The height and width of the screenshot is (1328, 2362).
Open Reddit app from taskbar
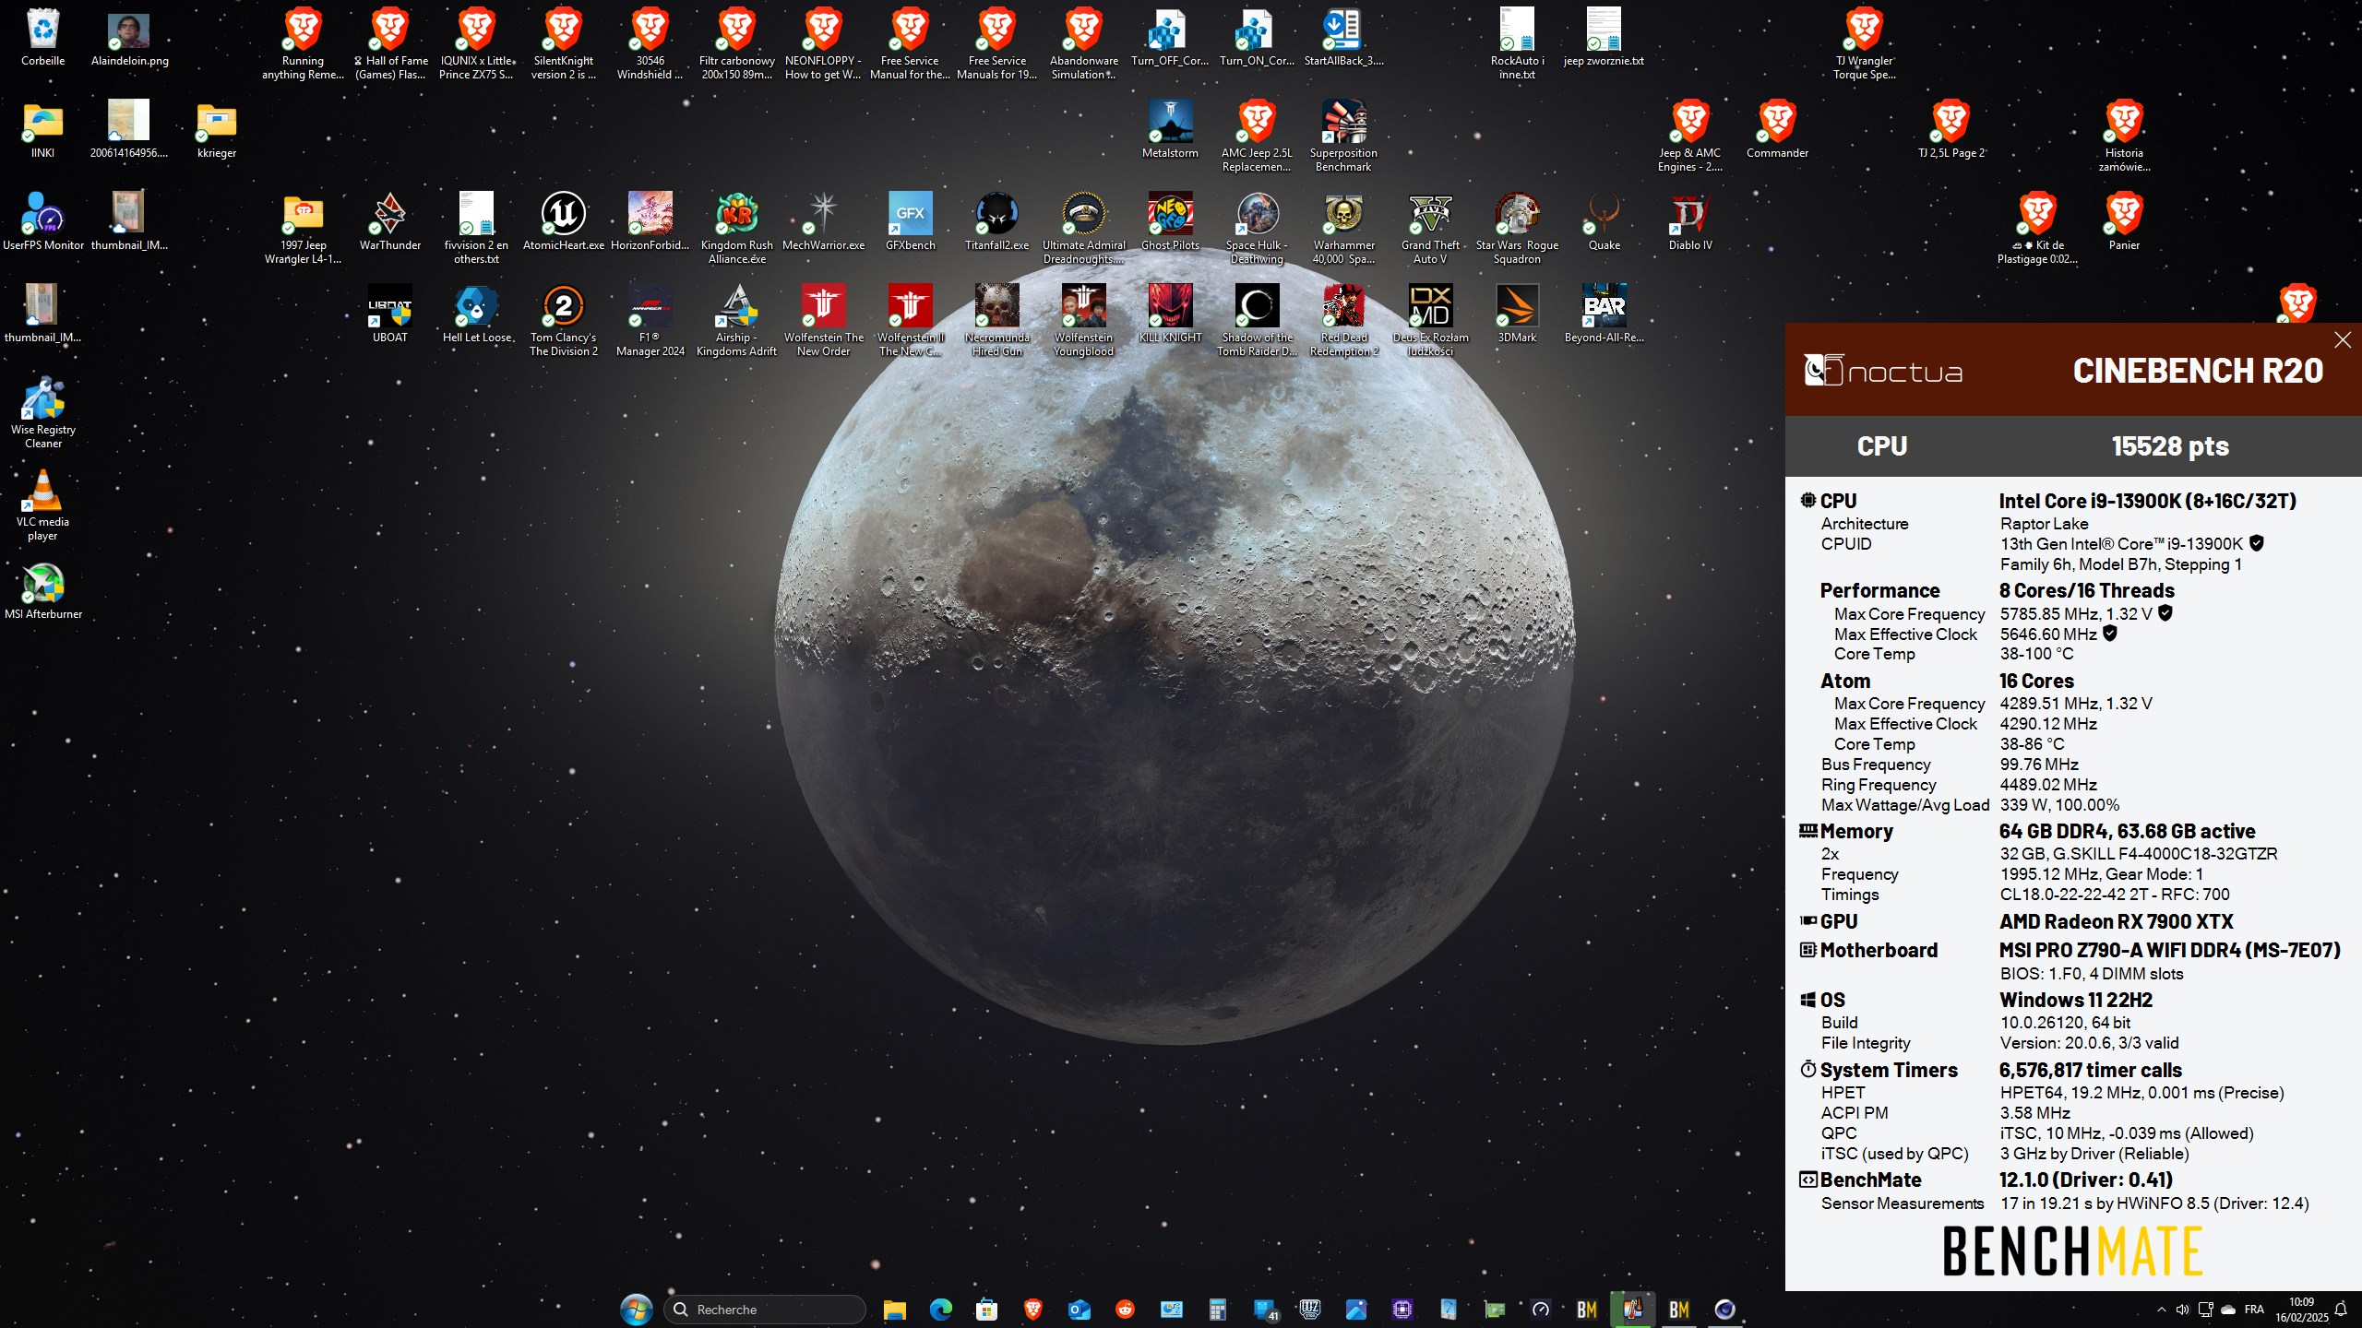pyautogui.click(x=1125, y=1310)
